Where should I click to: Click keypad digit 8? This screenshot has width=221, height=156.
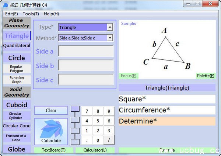point(98,111)
